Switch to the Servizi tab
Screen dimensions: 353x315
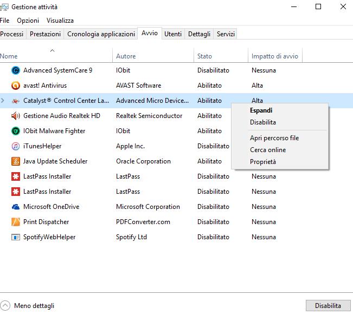click(x=226, y=34)
